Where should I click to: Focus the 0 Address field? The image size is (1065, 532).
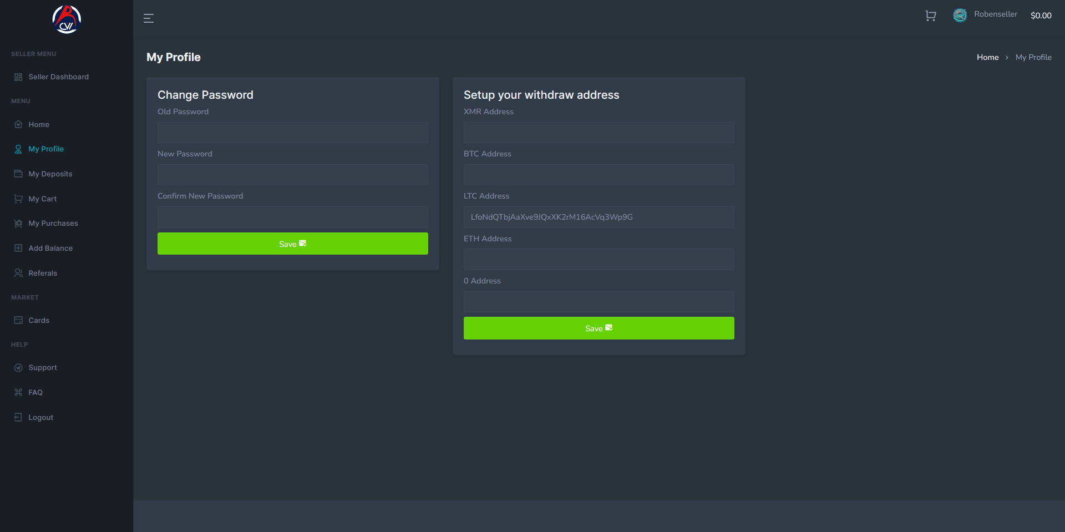[599, 302]
